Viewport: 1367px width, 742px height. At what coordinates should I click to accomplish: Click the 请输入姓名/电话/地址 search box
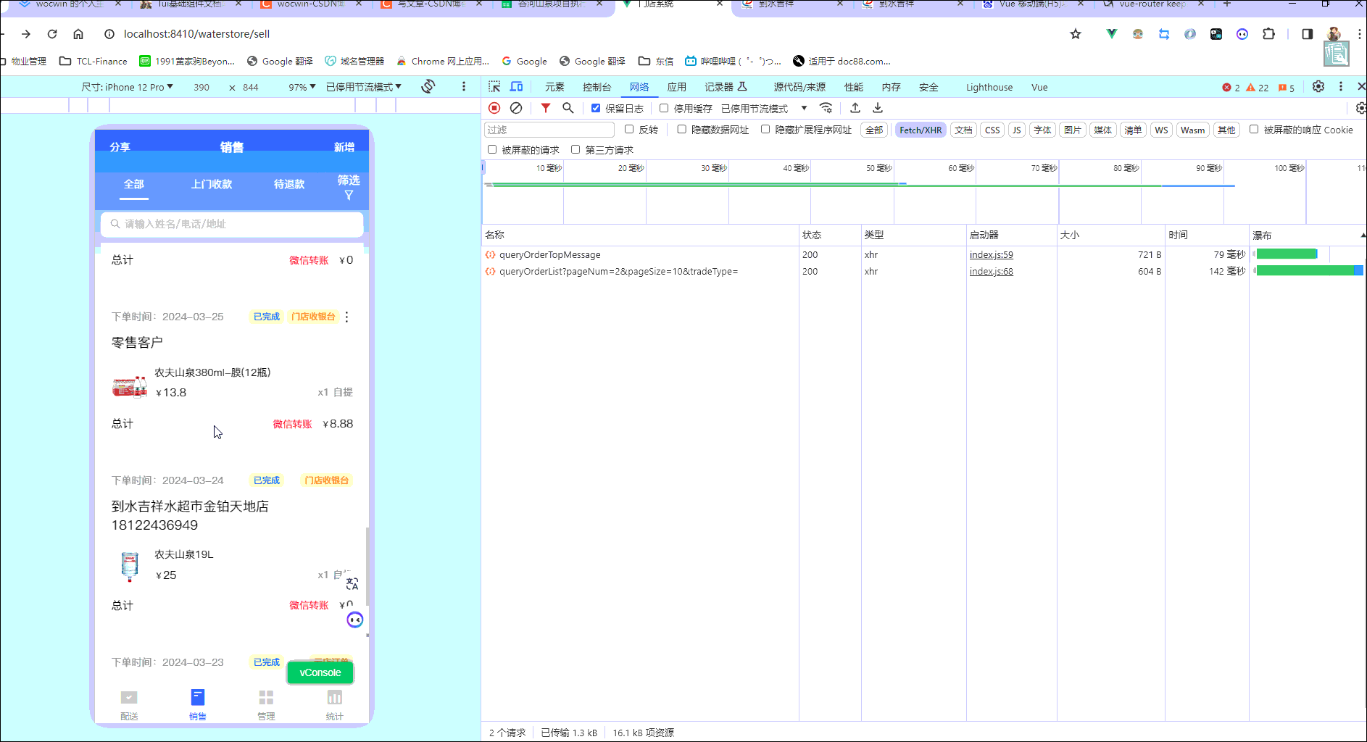coord(232,224)
